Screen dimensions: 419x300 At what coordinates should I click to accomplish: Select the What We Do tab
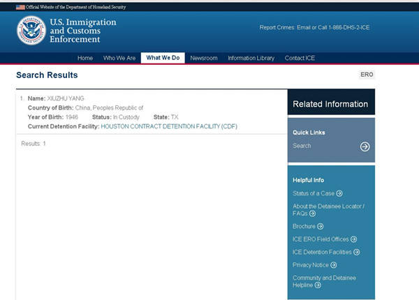[x=163, y=58]
